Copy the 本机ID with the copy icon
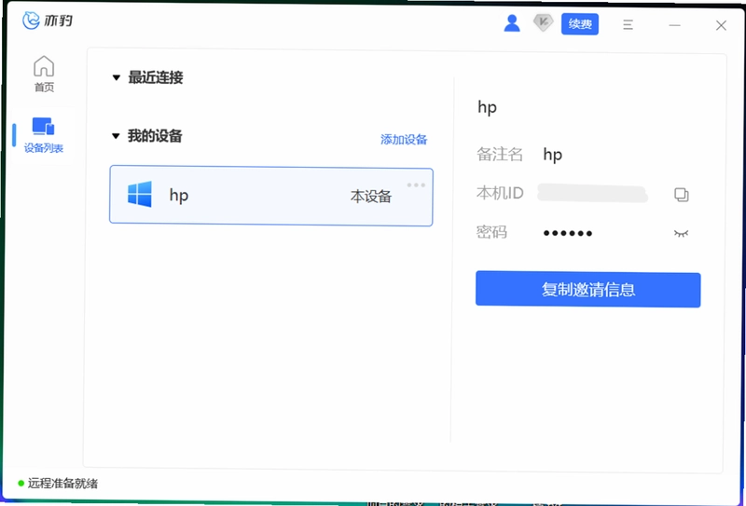This screenshot has height=506, width=746. (x=681, y=194)
